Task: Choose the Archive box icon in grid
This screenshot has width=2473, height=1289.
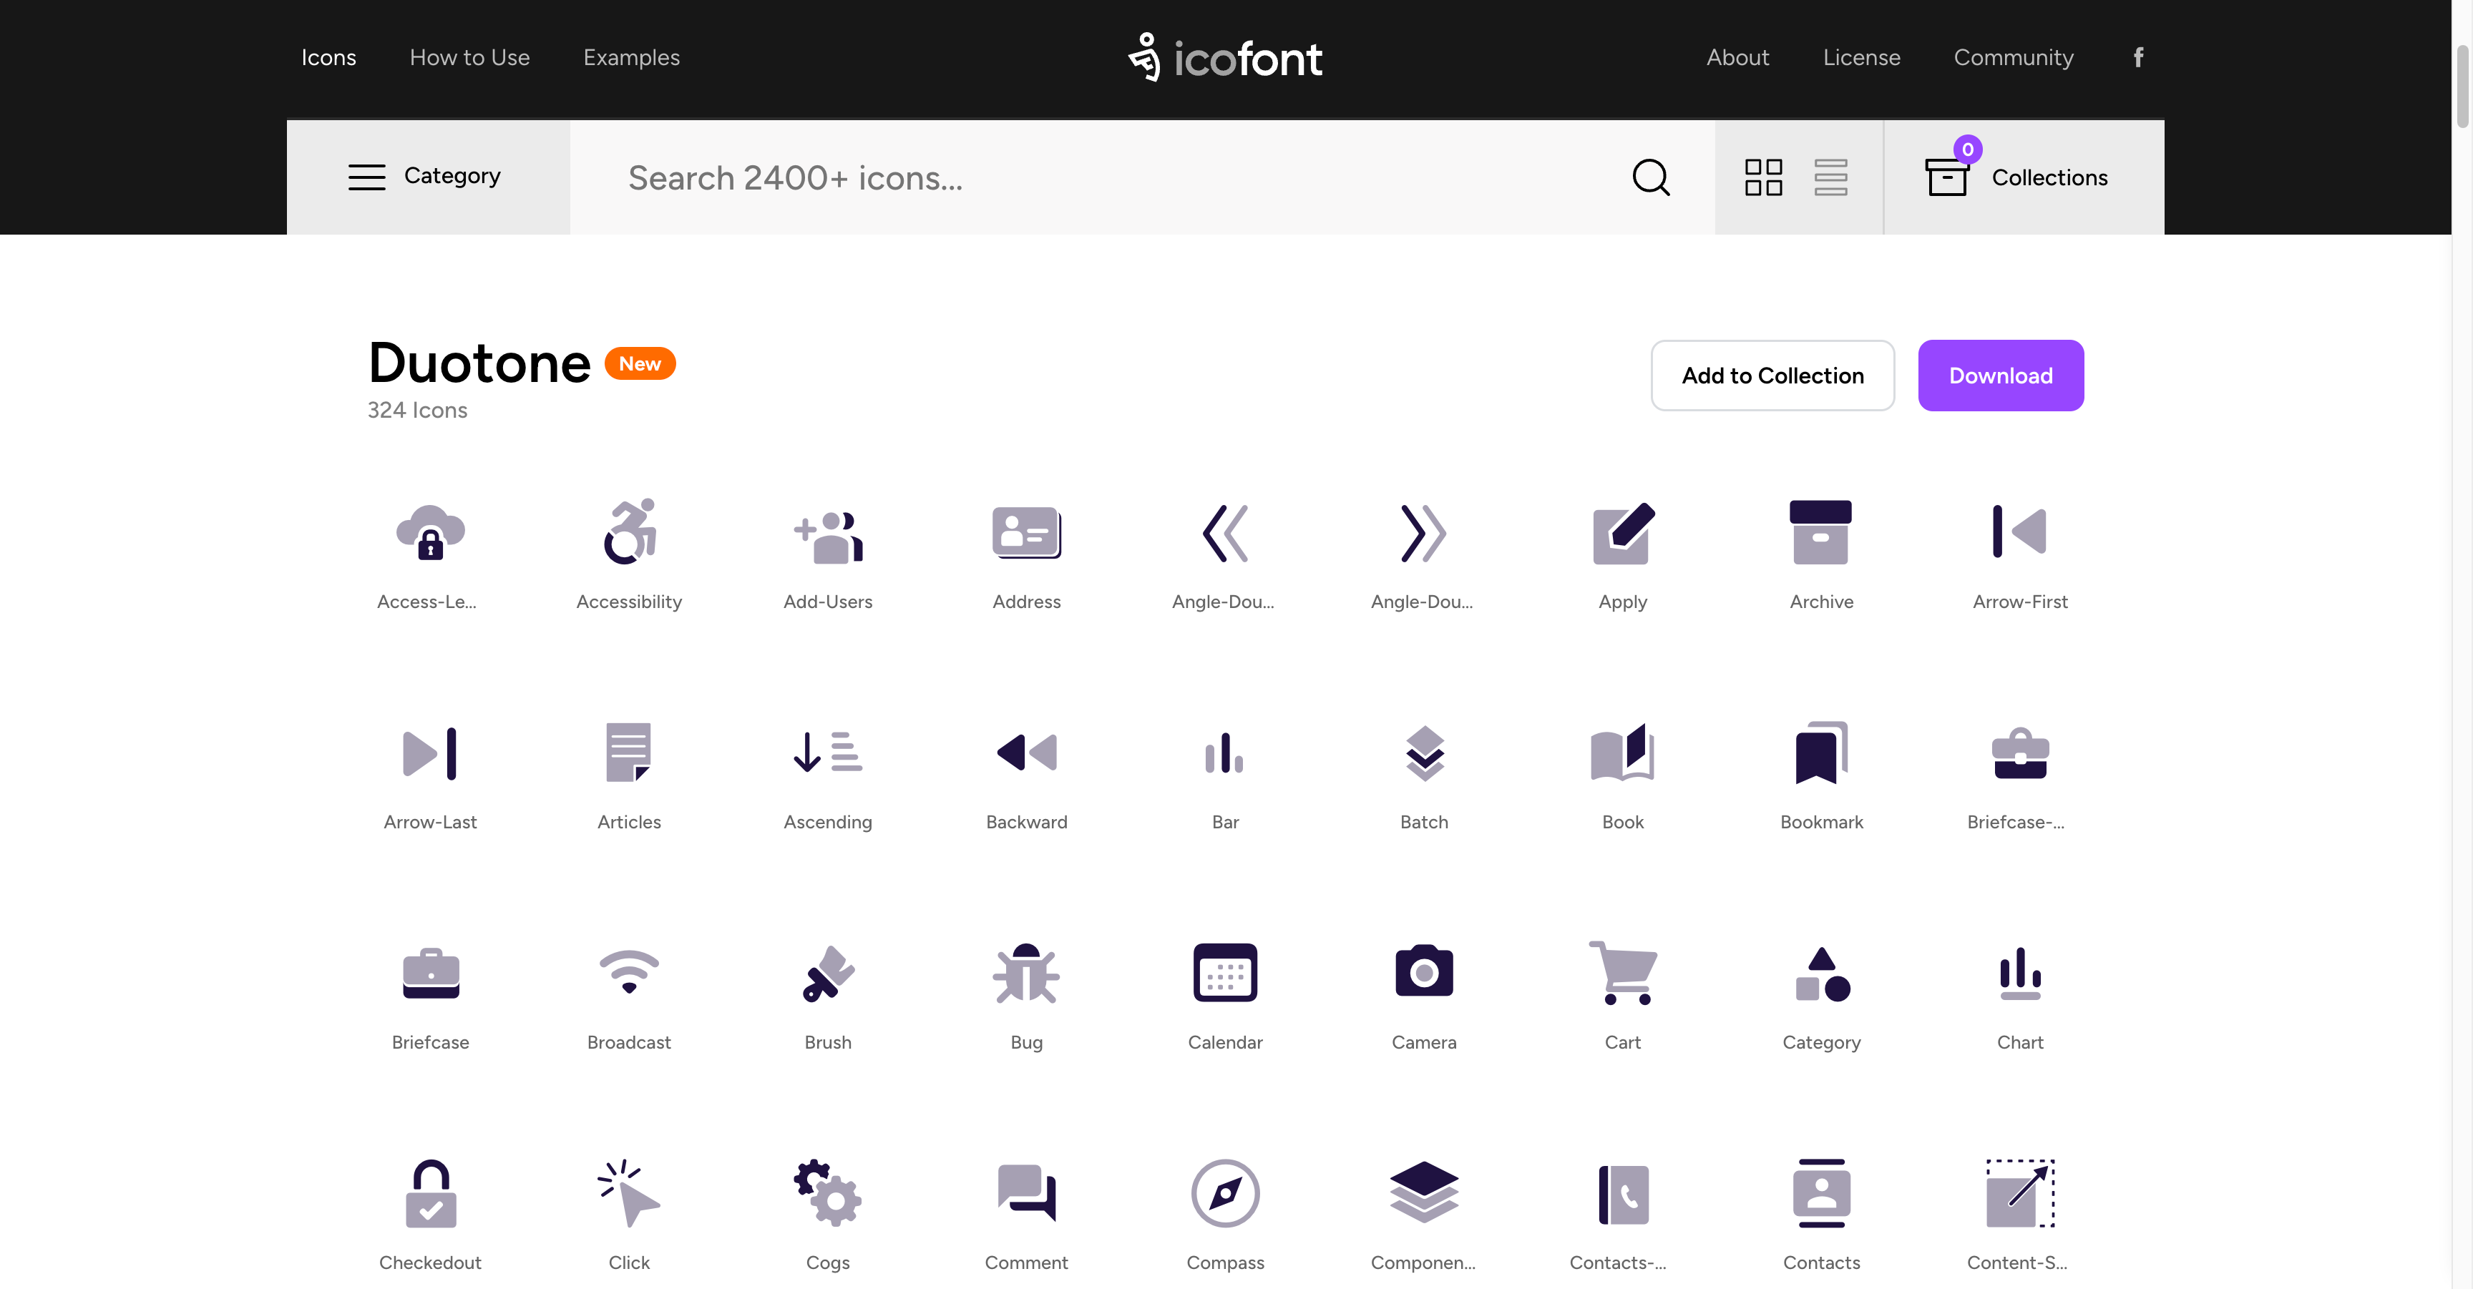Action: tap(1821, 531)
